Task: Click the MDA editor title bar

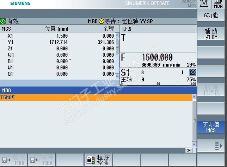Action: pyautogui.click(x=98, y=91)
